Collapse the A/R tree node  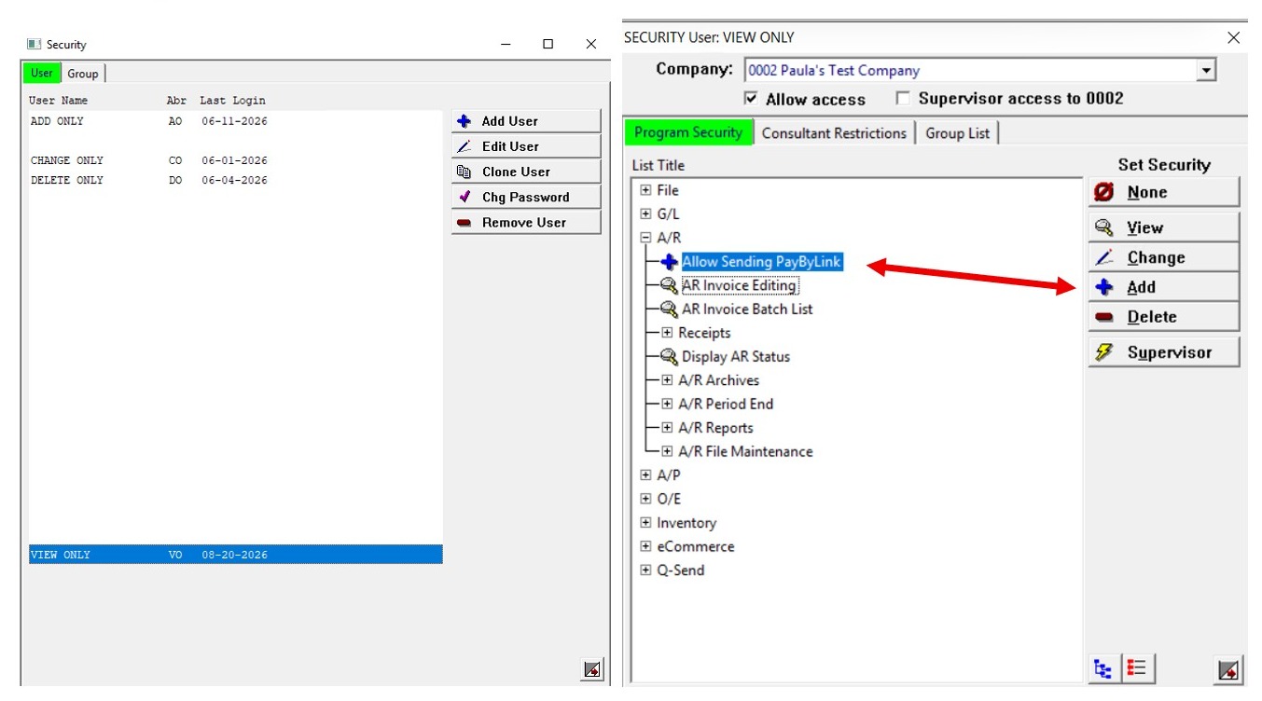point(645,238)
